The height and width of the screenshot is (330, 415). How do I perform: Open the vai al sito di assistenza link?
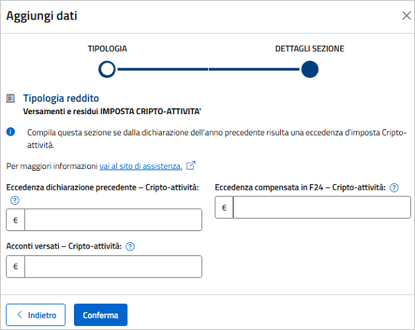tap(141, 166)
